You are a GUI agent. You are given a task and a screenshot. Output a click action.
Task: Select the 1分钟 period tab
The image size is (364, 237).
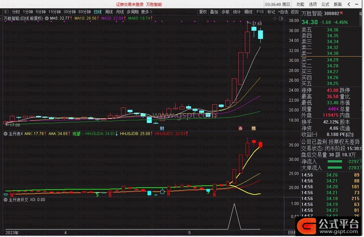28,12
